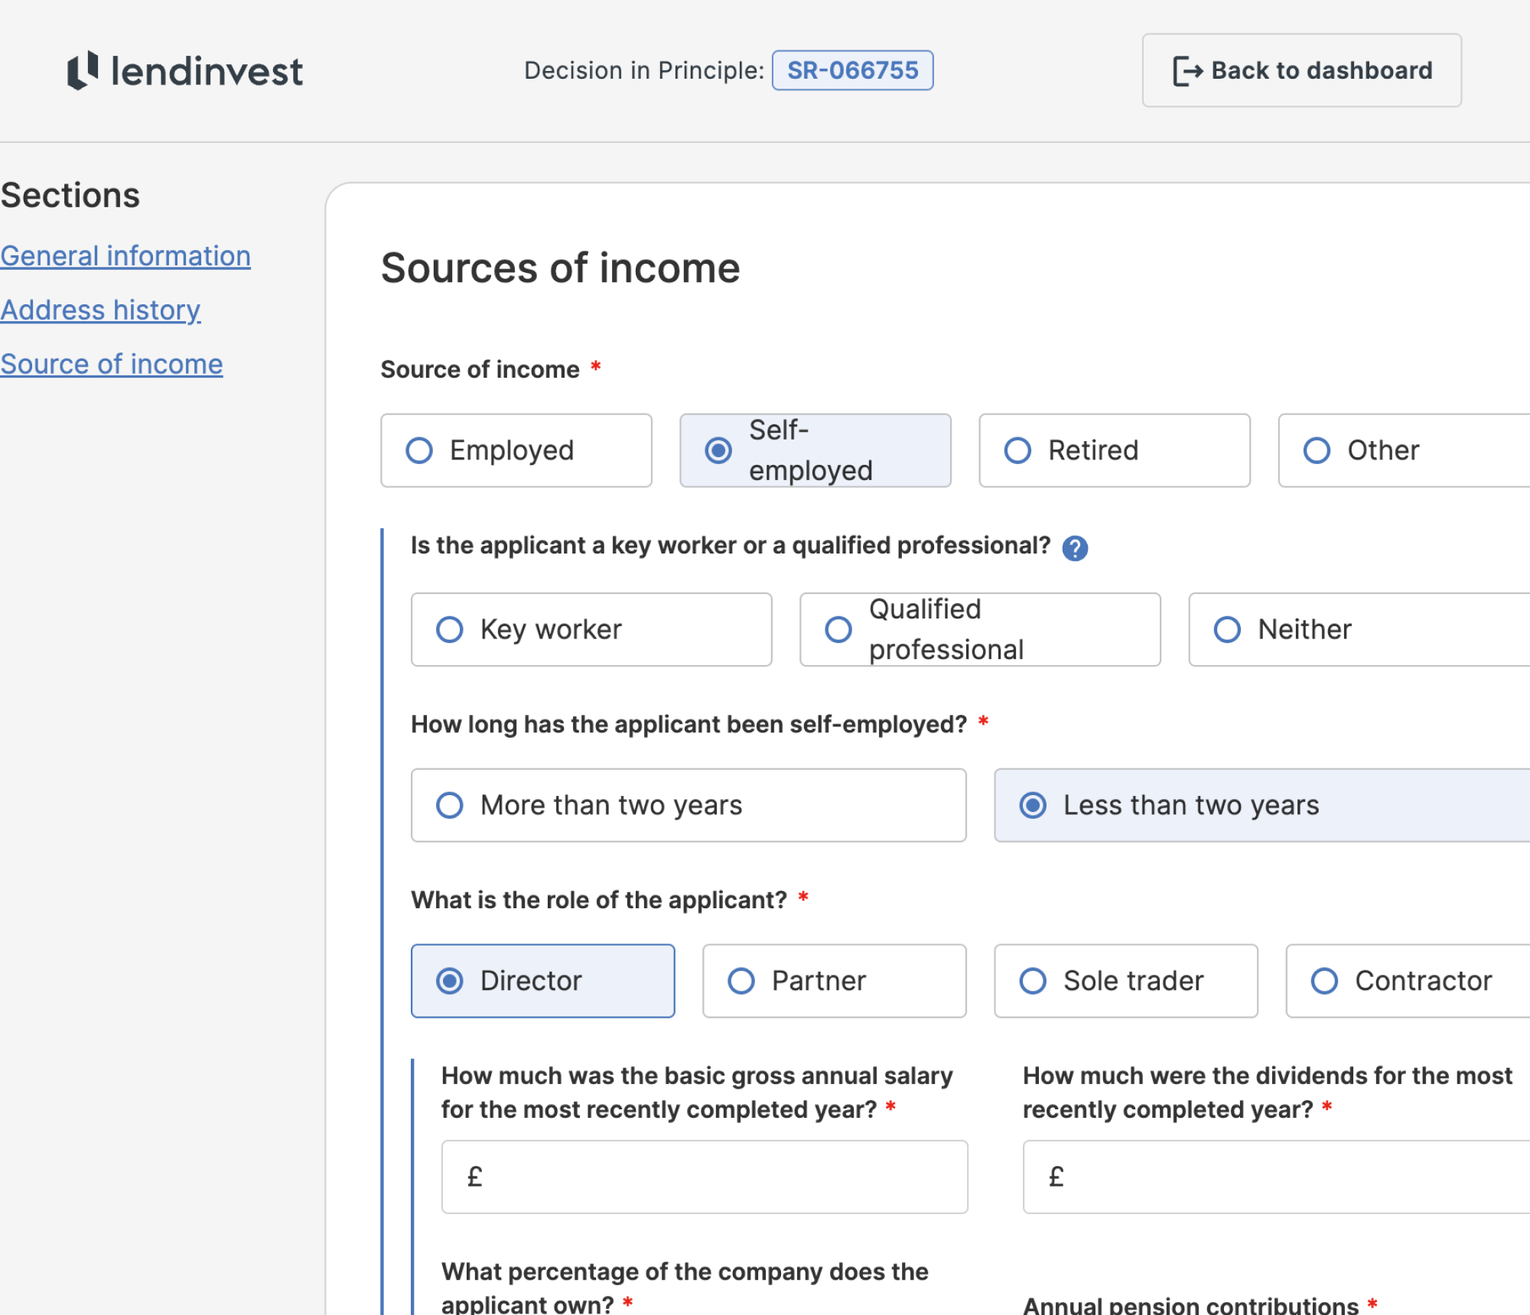Set applicant role to Sole trader
The width and height of the screenshot is (1530, 1315).
(x=1125, y=981)
